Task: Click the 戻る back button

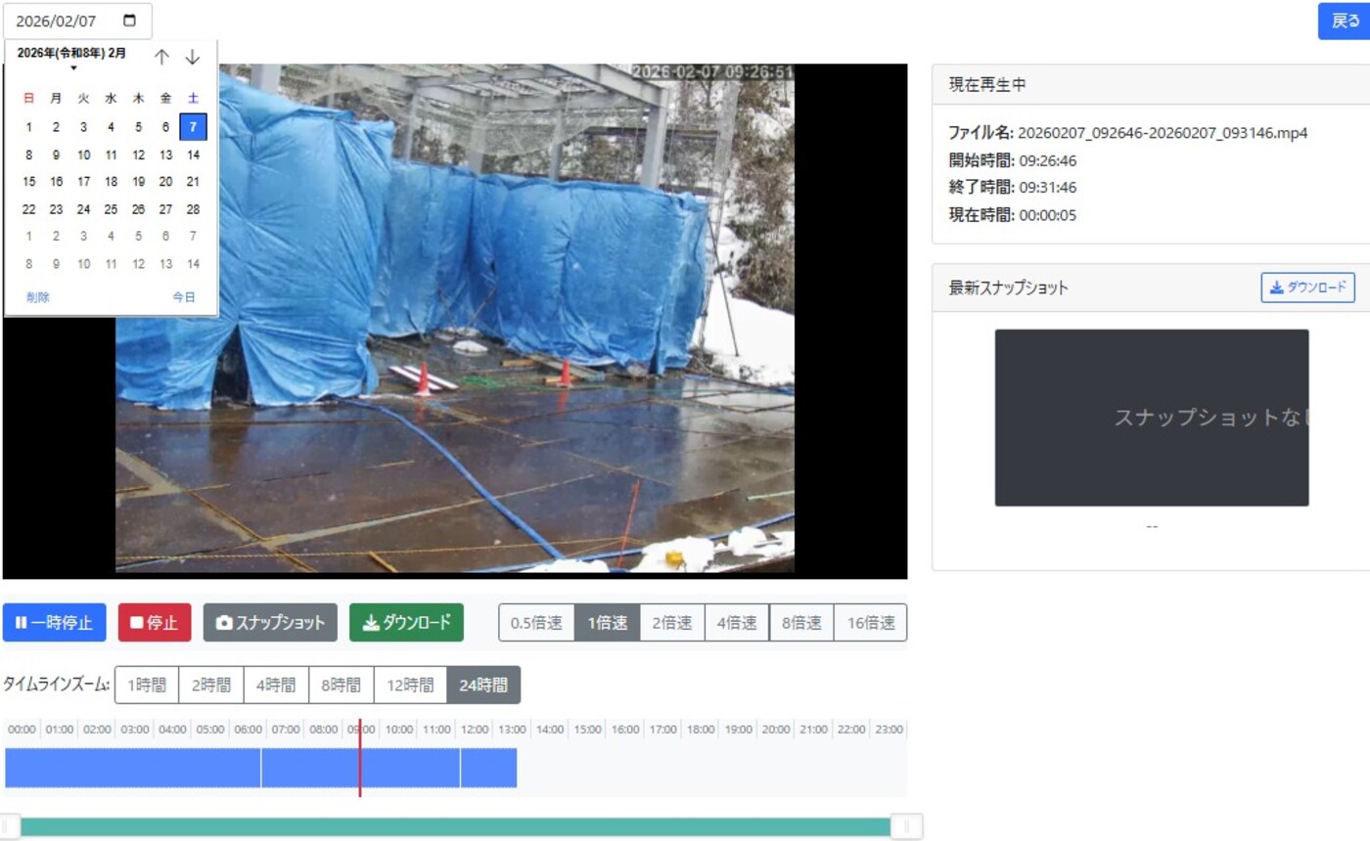Action: point(1346,21)
